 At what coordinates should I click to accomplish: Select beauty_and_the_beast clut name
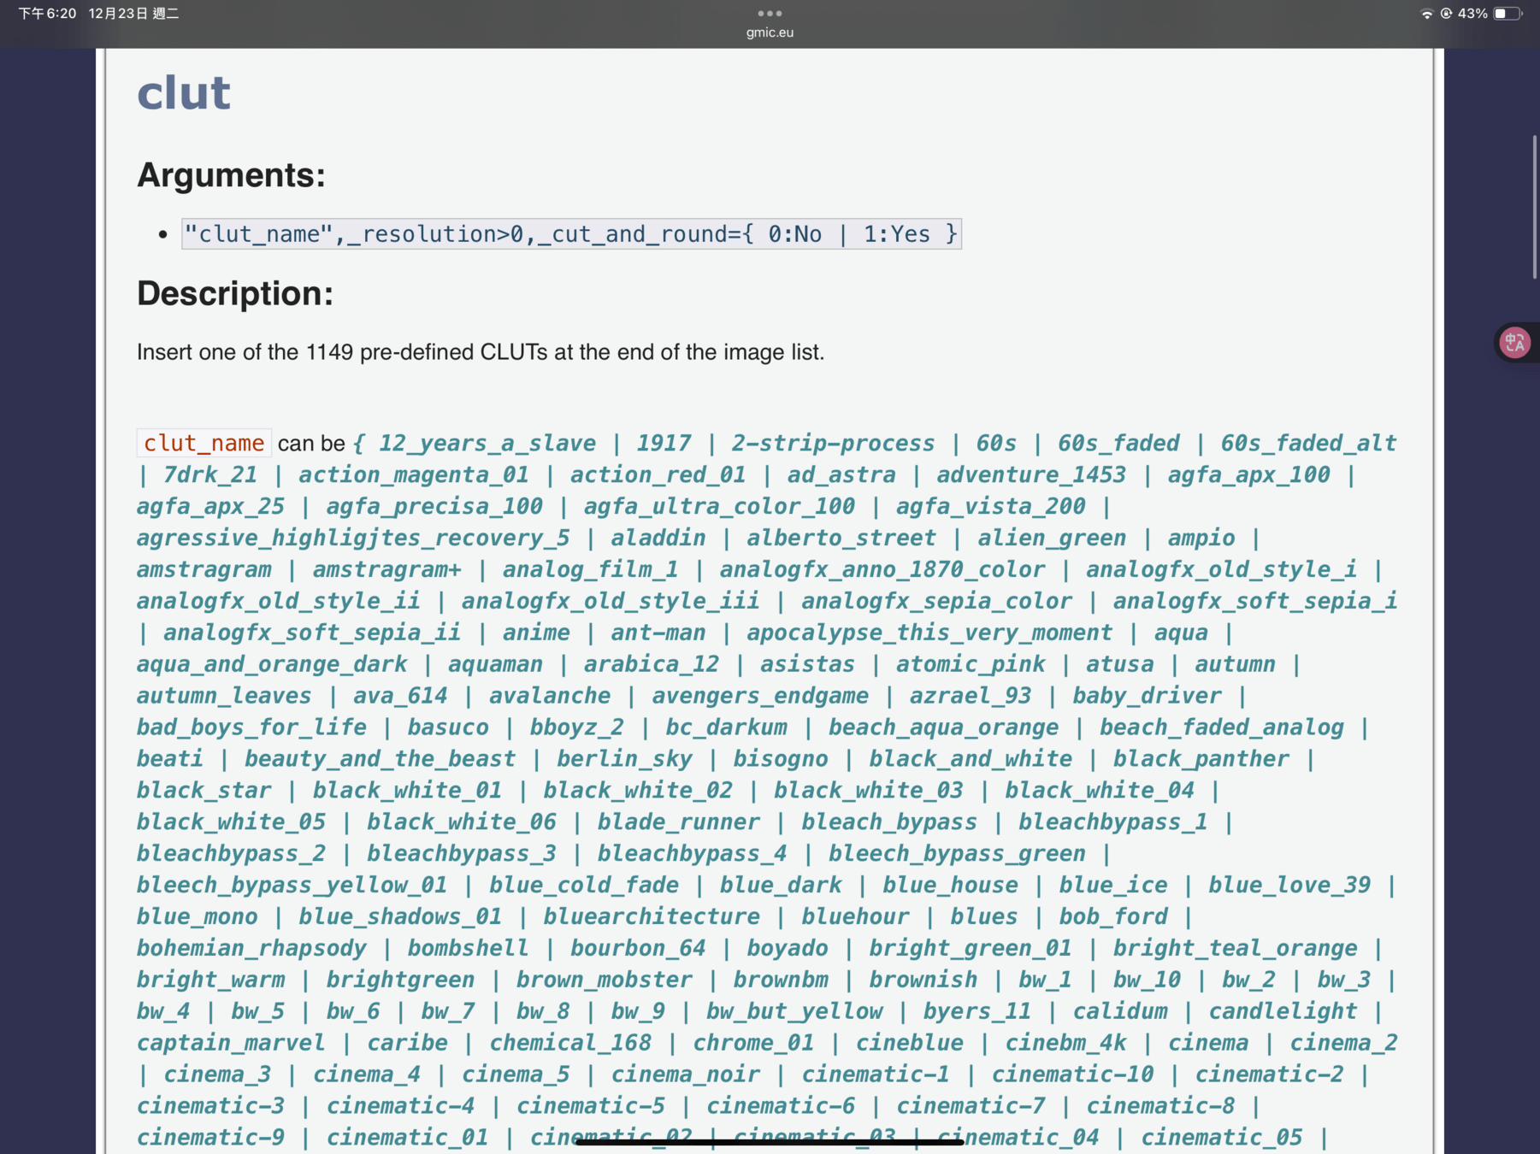(381, 759)
